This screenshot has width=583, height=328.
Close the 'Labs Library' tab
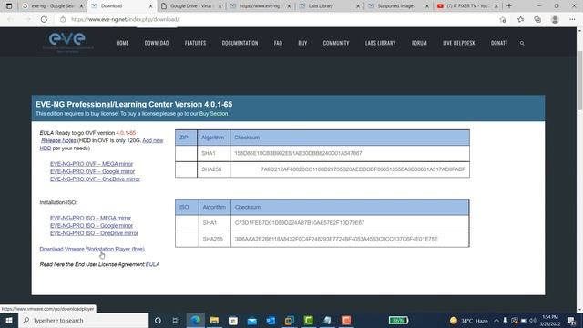point(358,6)
